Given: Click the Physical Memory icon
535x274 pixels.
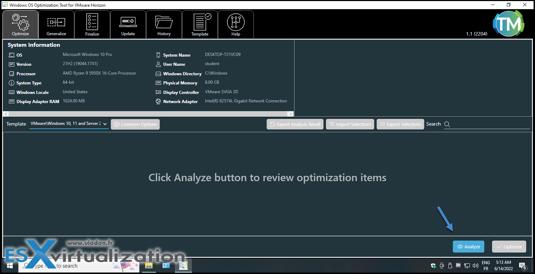Looking at the screenshot, I should 158,83.
